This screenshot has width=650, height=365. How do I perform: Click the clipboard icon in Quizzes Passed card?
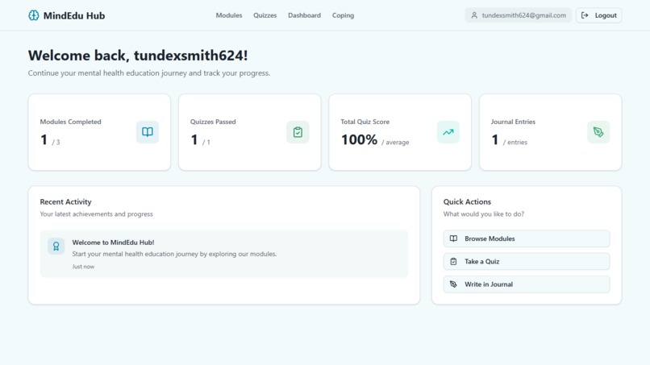click(x=298, y=132)
